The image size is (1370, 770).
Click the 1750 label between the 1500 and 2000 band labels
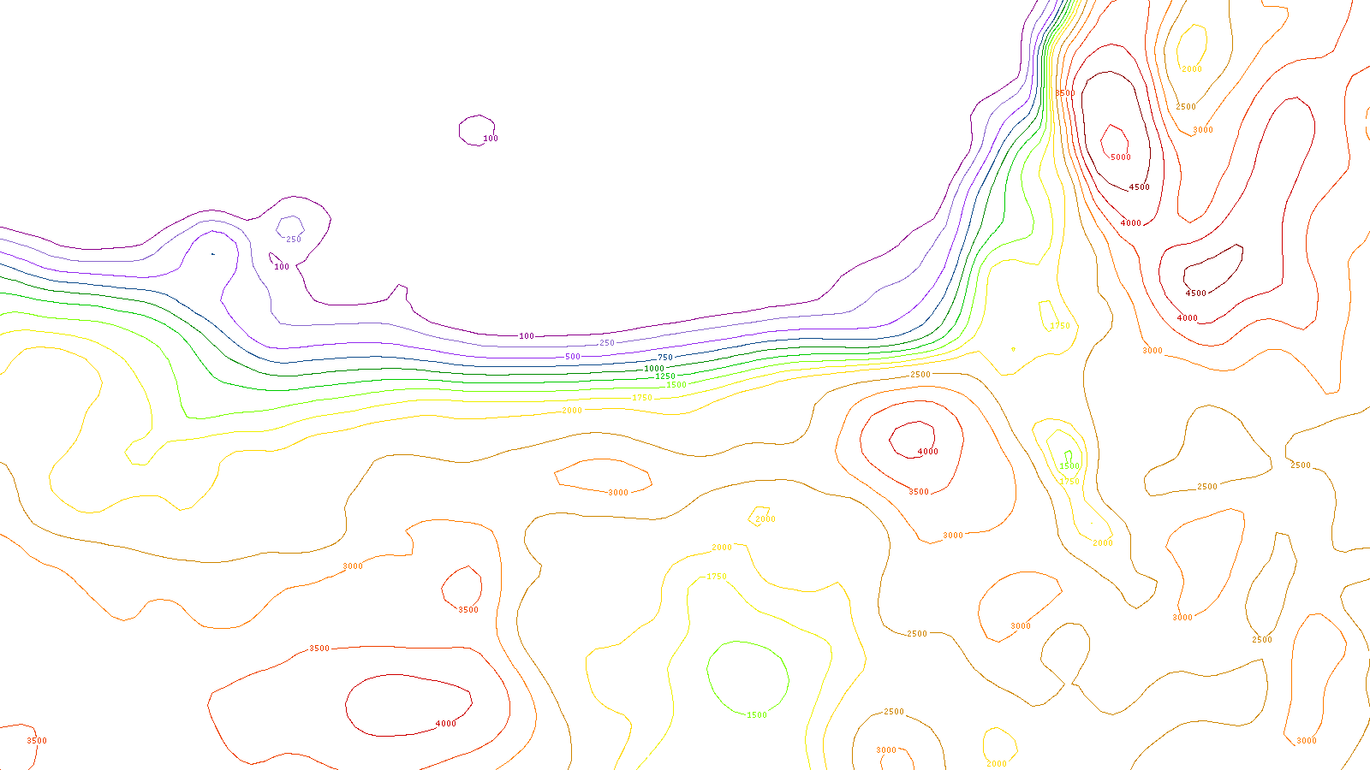tap(642, 398)
